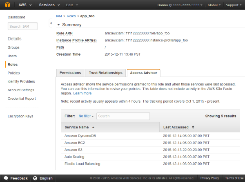Screen dimensions: 245x182
Task: Collapse the left navigation panel arrow
Action: coord(51,23)
